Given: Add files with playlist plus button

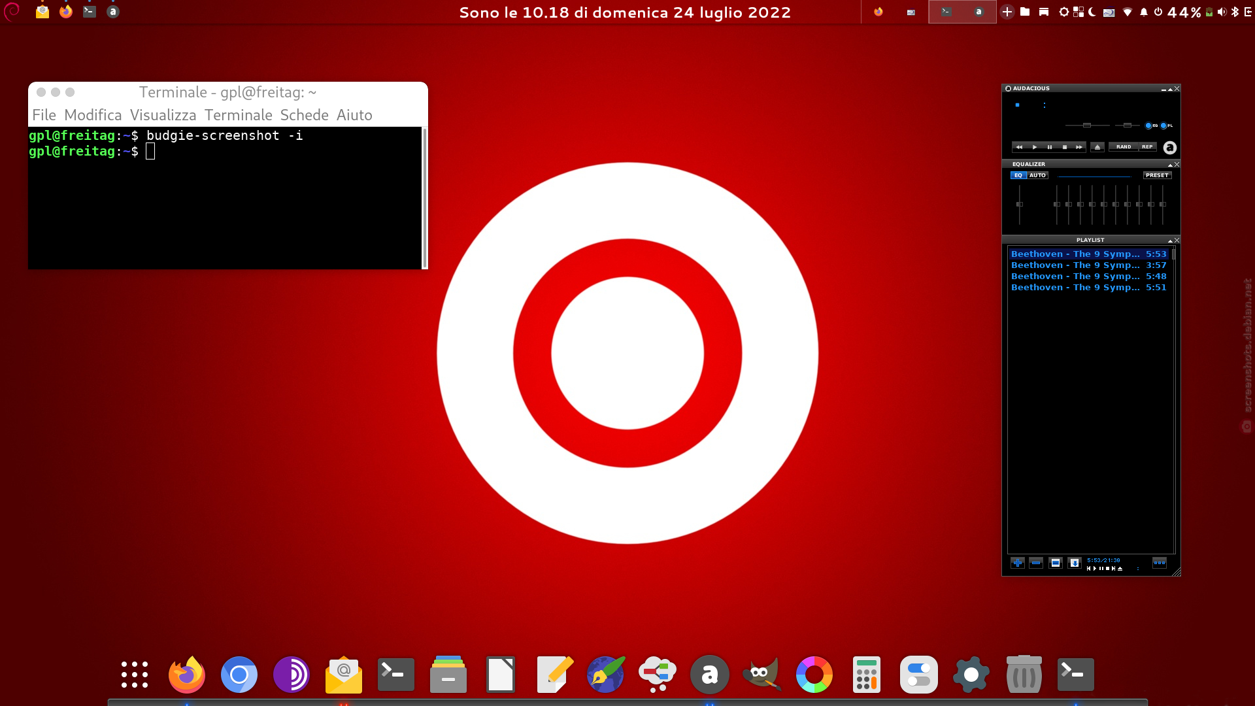Looking at the screenshot, I should 1018,563.
